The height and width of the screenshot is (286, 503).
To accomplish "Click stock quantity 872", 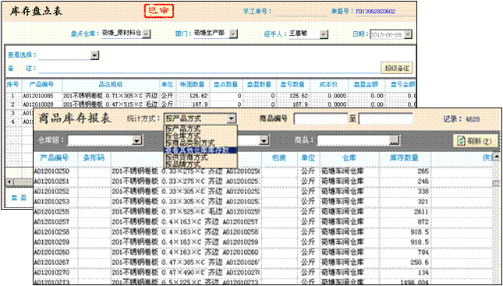I will (423, 221).
